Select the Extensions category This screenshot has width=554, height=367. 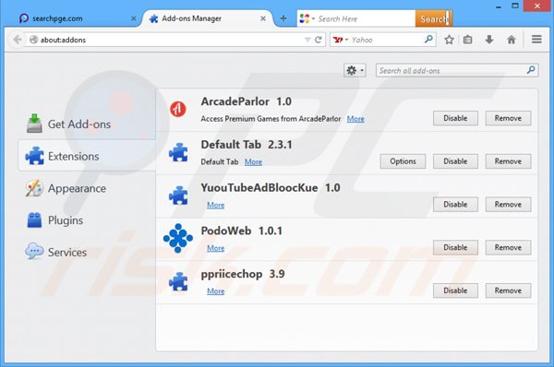coord(87,156)
